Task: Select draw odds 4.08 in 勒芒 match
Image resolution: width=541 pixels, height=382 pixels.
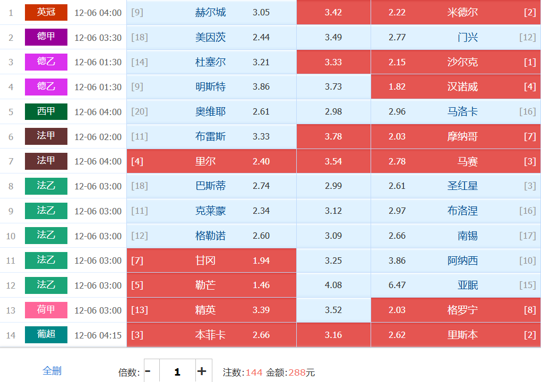Action: coord(333,285)
